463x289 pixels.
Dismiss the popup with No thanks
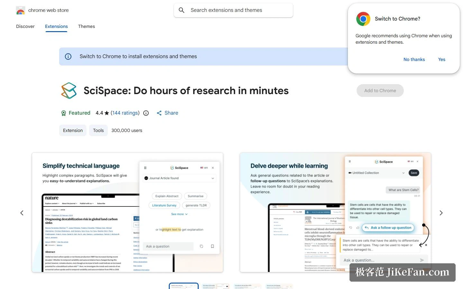(x=414, y=59)
